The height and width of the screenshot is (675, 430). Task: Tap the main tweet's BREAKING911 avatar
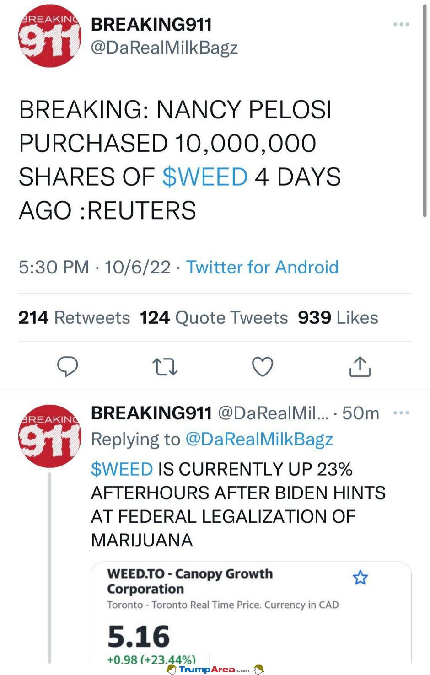[50, 36]
